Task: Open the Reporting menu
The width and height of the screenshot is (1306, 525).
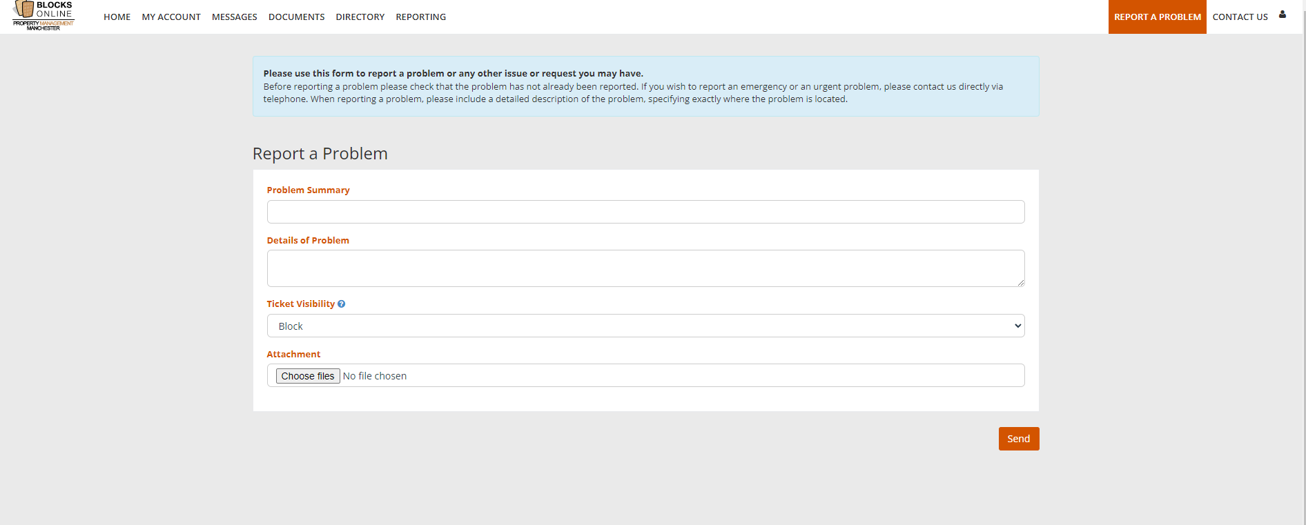Action: click(x=420, y=17)
